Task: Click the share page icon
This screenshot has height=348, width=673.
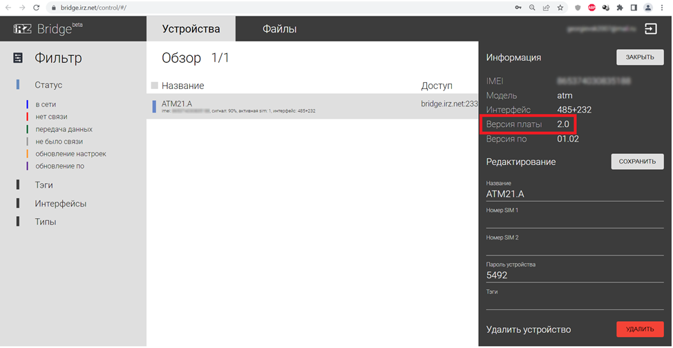Action: (x=546, y=7)
